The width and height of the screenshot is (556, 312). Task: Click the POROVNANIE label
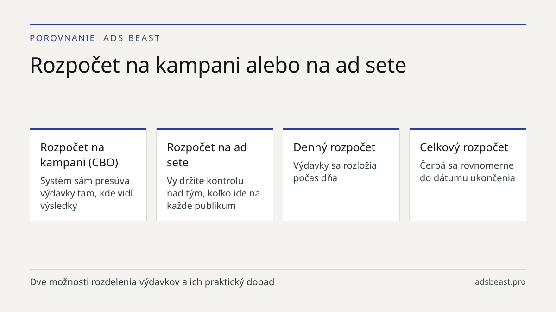click(63, 38)
